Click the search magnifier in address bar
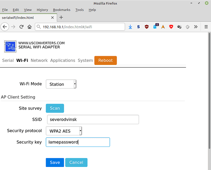Screen dimensions: 211x170 39,27
